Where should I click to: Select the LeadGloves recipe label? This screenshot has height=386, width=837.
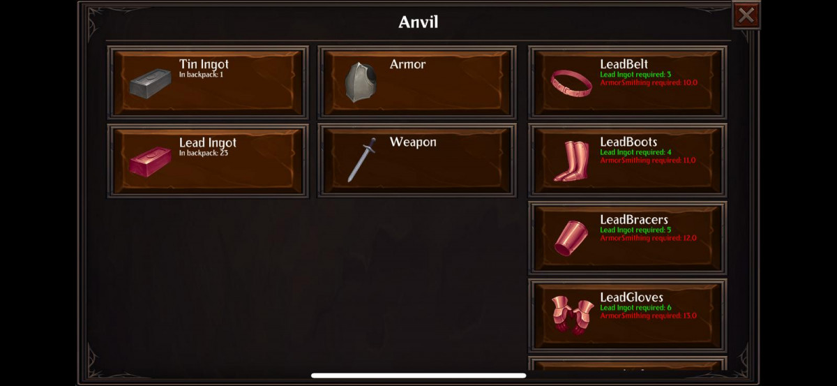[x=631, y=297]
